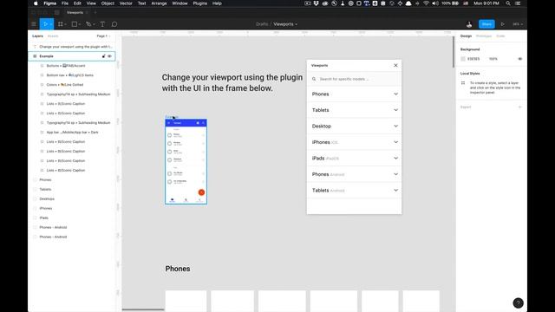This screenshot has width=555, height=312.
Task: Click the canvas vertical scrollbar
Action: point(453,52)
